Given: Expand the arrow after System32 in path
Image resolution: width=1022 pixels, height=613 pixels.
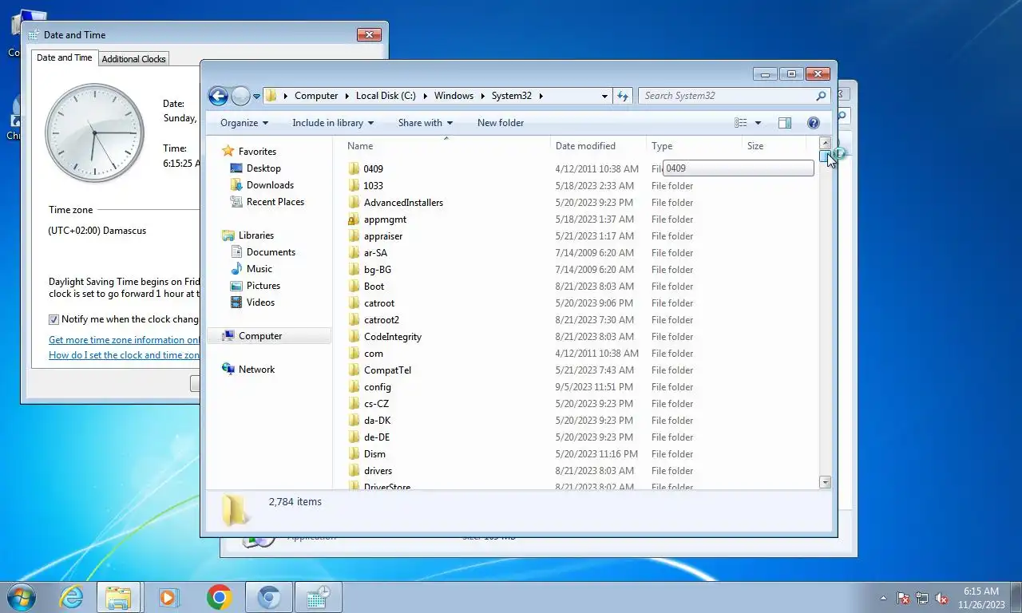Looking at the screenshot, I should [x=541, y=96].
